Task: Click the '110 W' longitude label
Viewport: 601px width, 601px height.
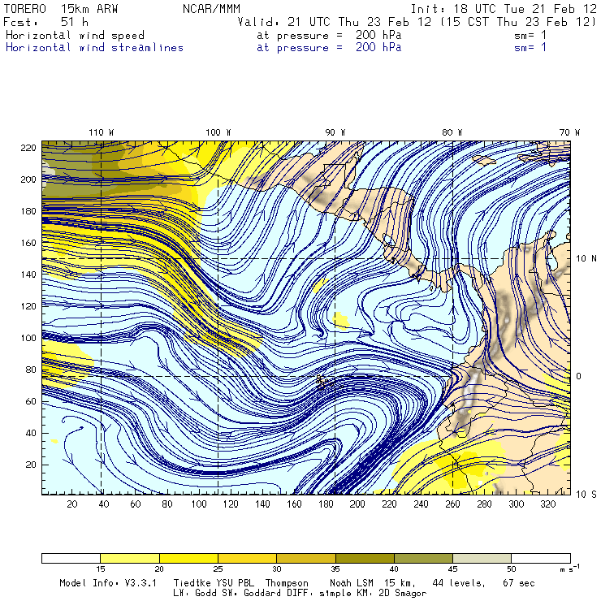Action: coord(102,132)
